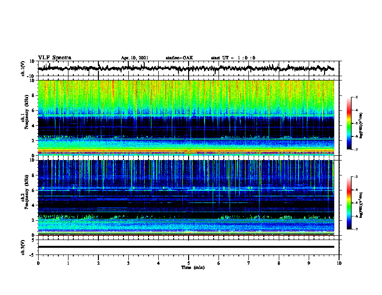The width and height of the screenshot is (382, 295).
Task: Click the ch.2 "Frequency (kHz)" axis label
Action: pos(27,192)
